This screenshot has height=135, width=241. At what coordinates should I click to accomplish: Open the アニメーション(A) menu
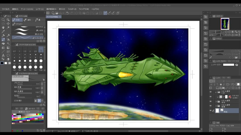(x=27, y=9)
